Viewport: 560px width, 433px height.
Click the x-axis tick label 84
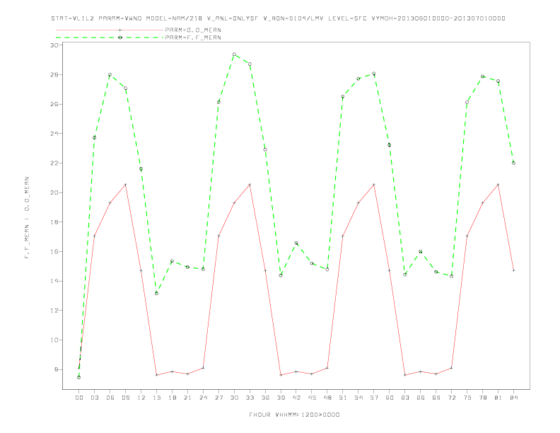[x=514, y=398]
